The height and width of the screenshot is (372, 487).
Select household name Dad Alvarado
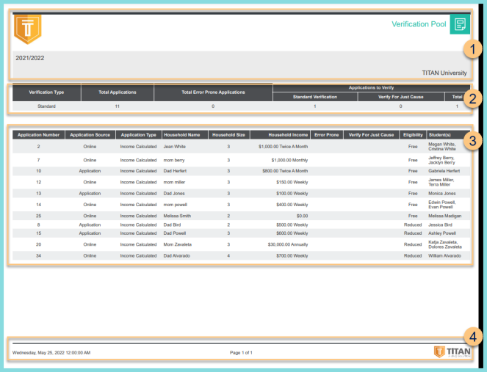point(177,256)
